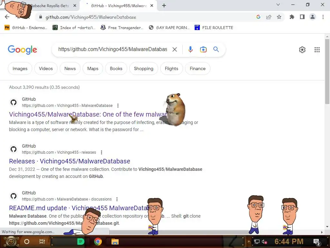This screenshot has width=330, height=248.
Task: Filter results by News
Action: [x=70, y=68]
